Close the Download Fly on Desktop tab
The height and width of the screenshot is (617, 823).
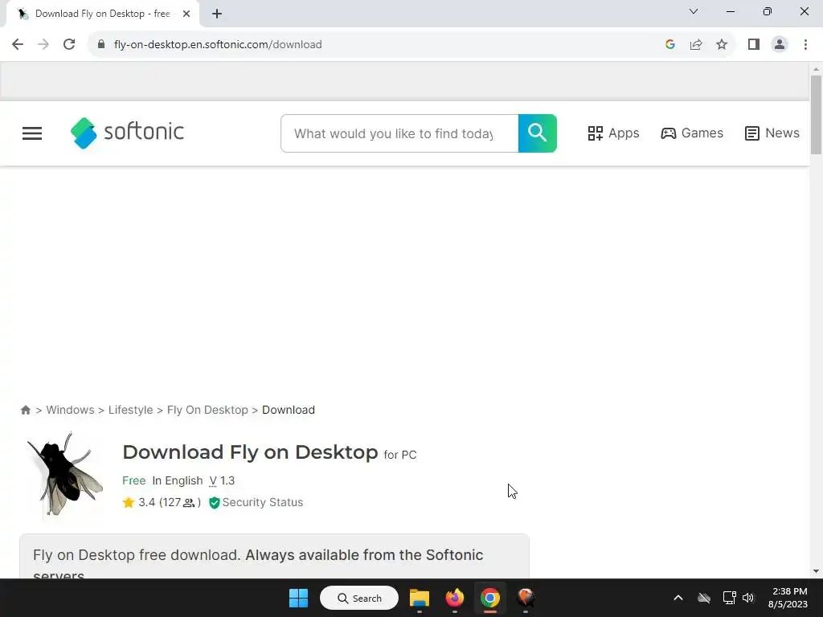pos(186,14)
